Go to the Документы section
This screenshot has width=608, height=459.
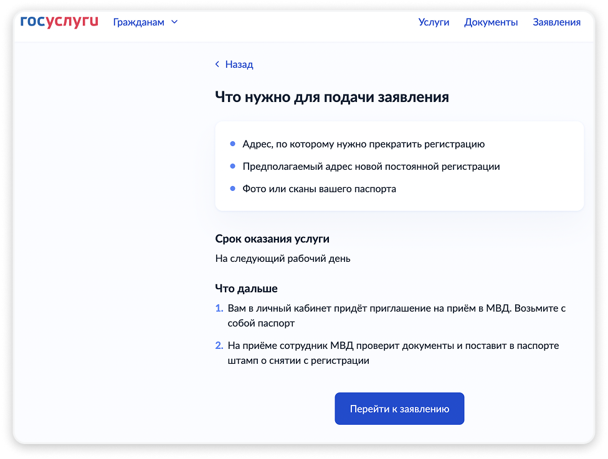click(x=491, y=22)
